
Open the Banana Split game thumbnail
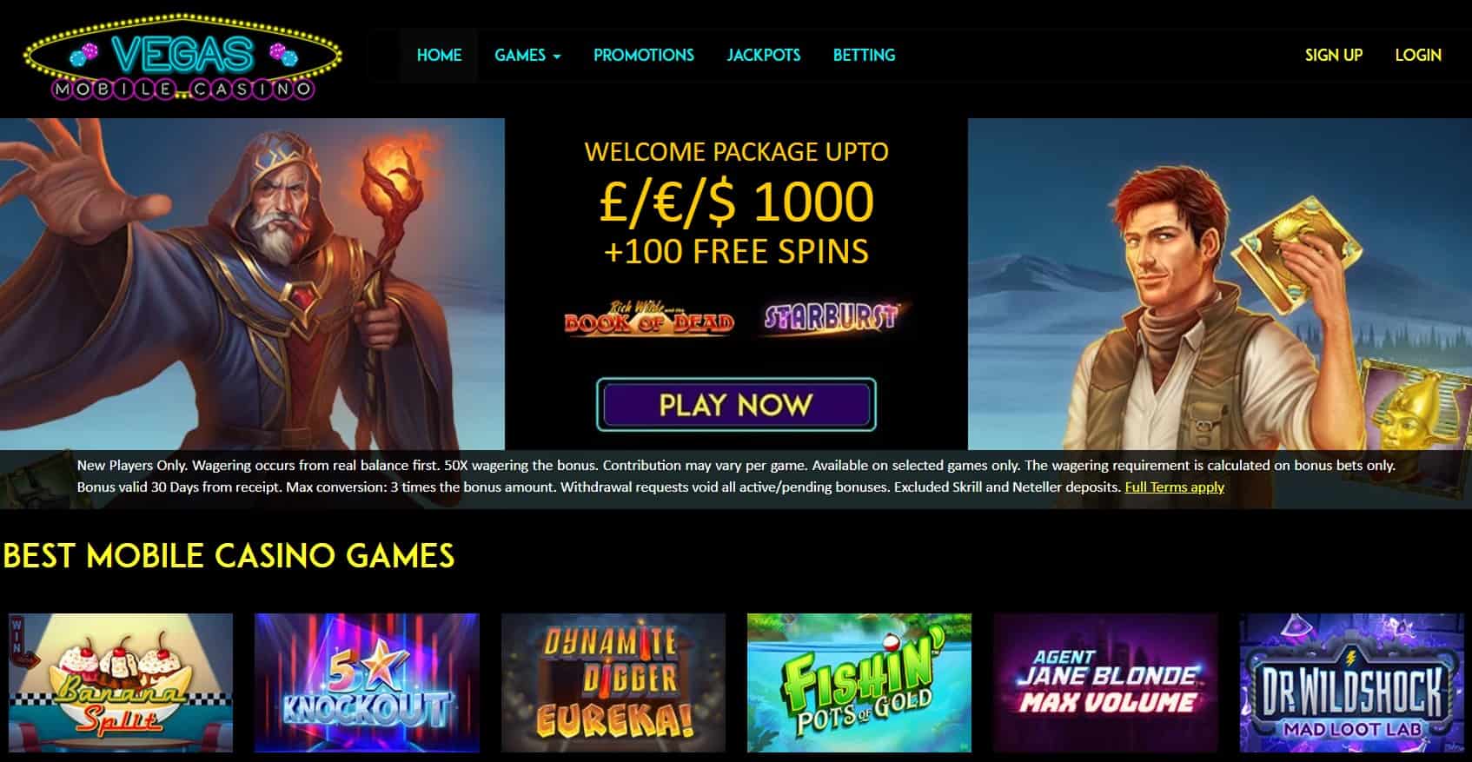click(121, 683)
